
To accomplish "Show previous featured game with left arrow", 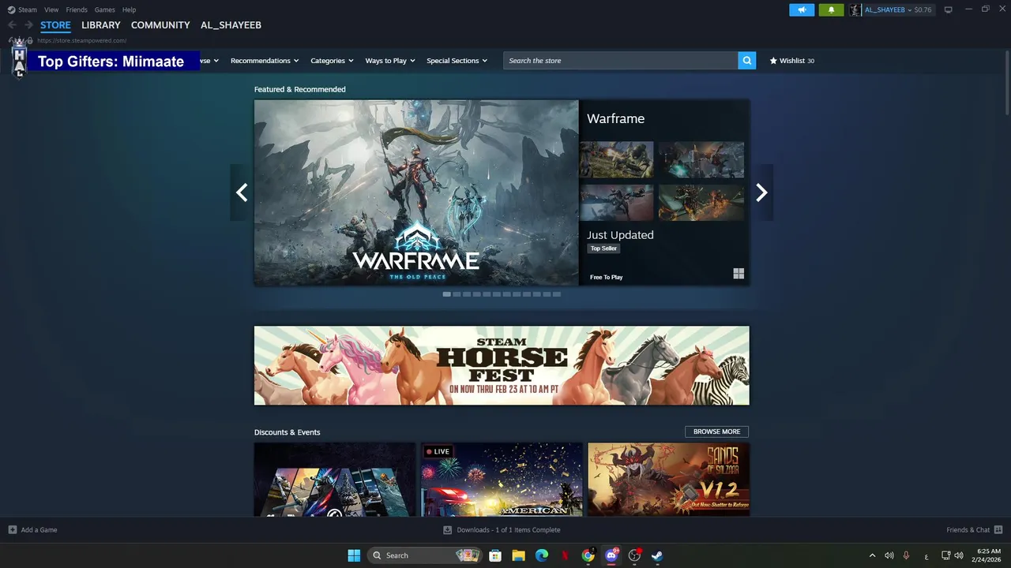I will (242, 192).
